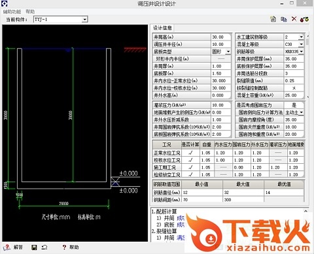Click the undo arrow icon at bottom

pyautogui.click(x=44, y=247)
